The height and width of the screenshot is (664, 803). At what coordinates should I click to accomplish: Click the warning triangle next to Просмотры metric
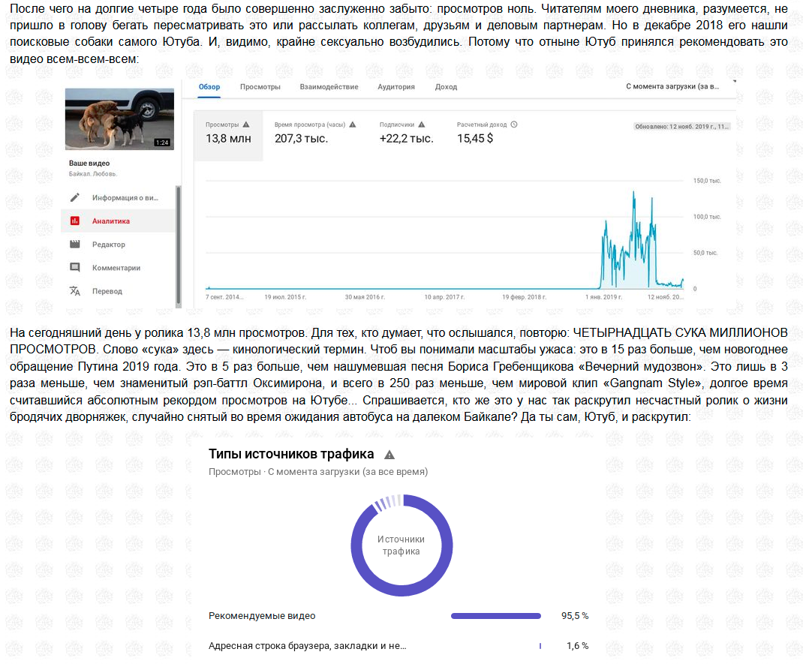click(246, 125)
